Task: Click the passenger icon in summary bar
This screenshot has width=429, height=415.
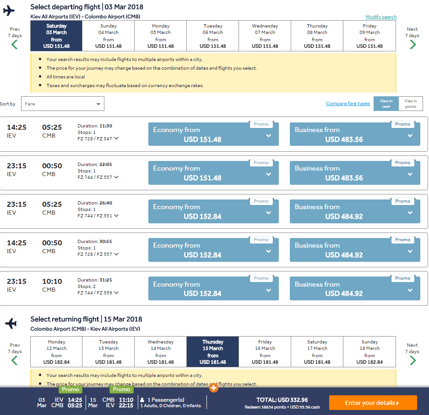Action: pos(142,400)
